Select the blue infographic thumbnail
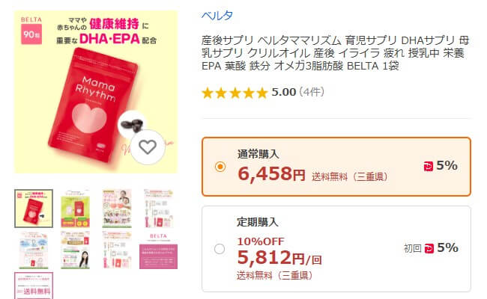The width and height of the screenshot is (487, 299). [x=34, y=250]
